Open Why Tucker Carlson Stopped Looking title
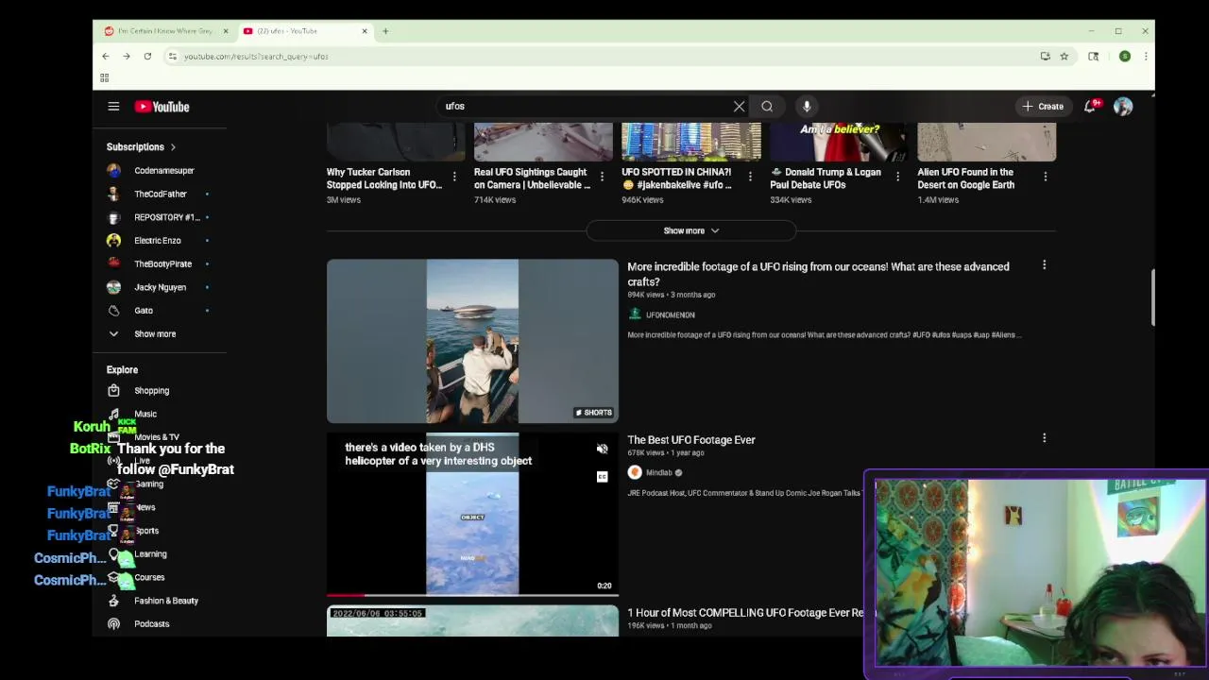The width and height of the screenshot is (1209, 680). pos(384,178)
